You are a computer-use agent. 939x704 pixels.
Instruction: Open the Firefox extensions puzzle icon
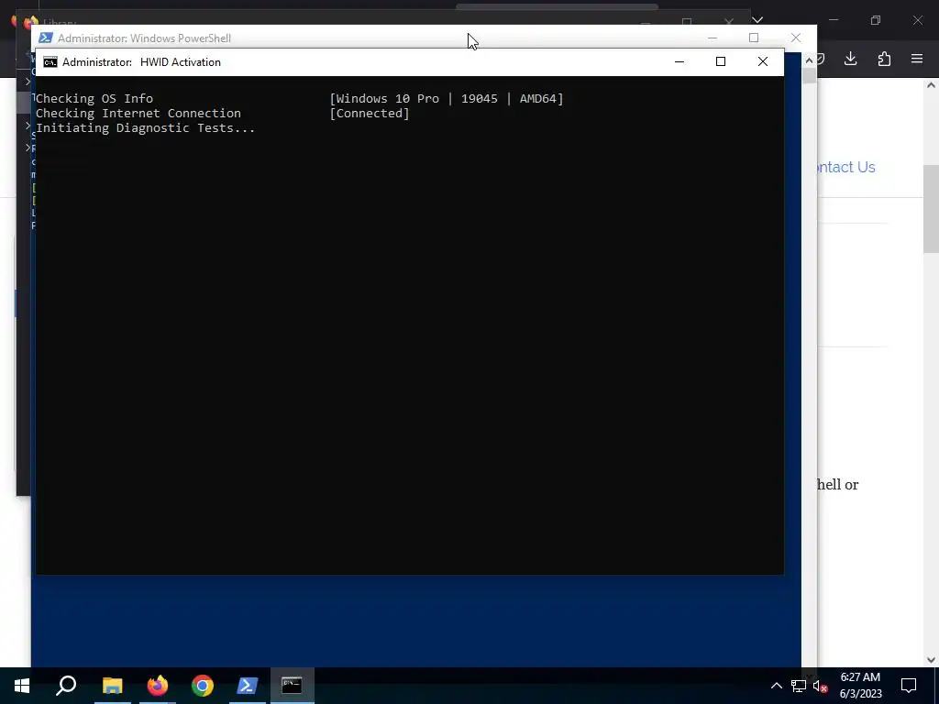884,59
